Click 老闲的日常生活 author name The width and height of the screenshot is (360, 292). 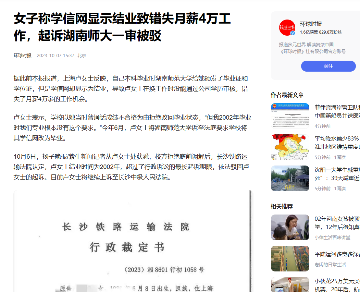coord(330,265)
